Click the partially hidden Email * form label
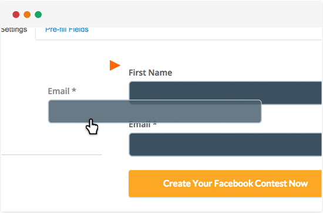323x213 pixels. [x=143, y=126]
